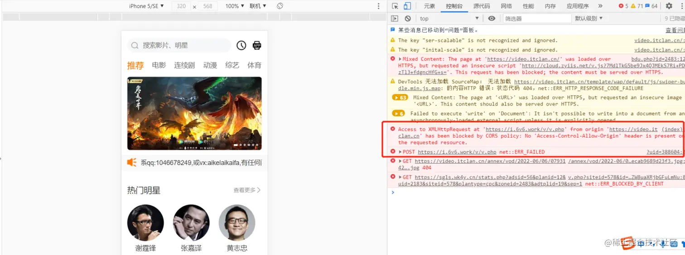Click the red error count badge
Image resolution: width=685 pixels, height=255 pixels.
point(623,6)
